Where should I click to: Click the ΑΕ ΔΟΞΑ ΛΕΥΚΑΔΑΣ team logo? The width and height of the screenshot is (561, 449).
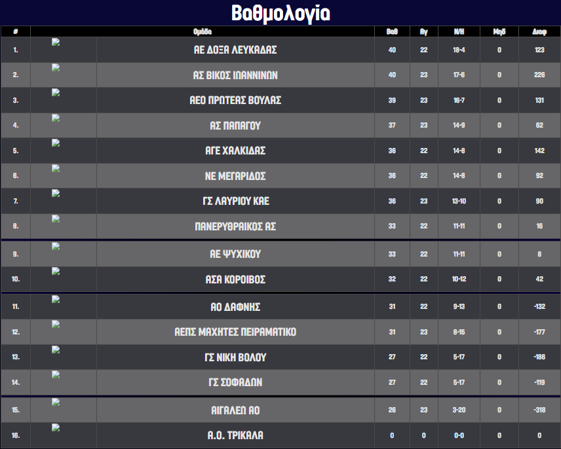(x=56, y=42)
